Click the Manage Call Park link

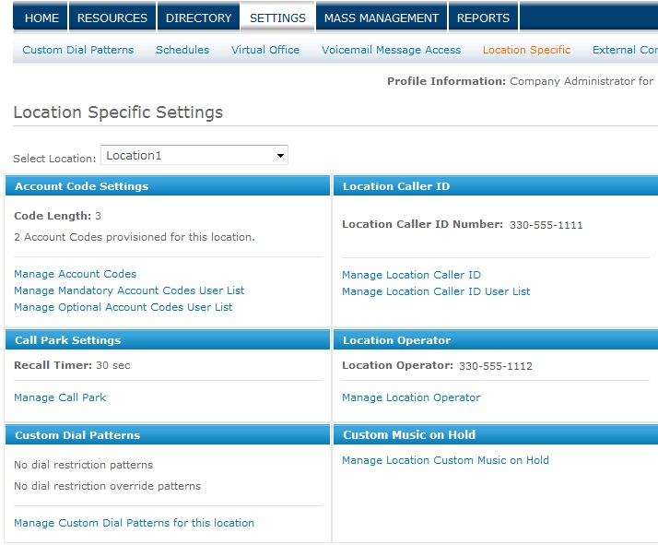(60, 397)
